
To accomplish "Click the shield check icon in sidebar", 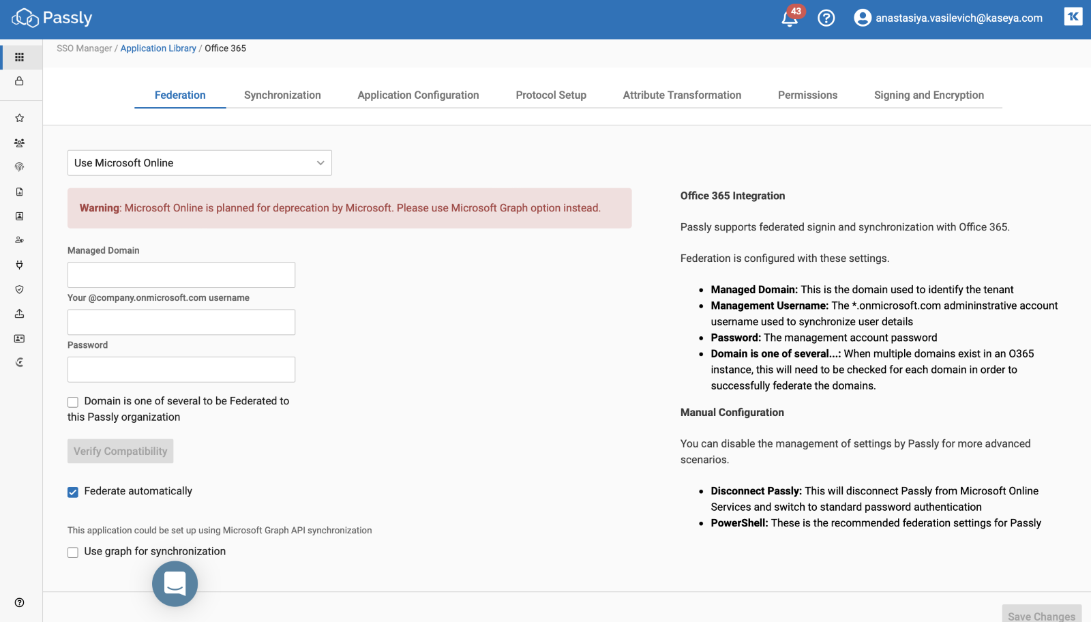I will (20, 289).
